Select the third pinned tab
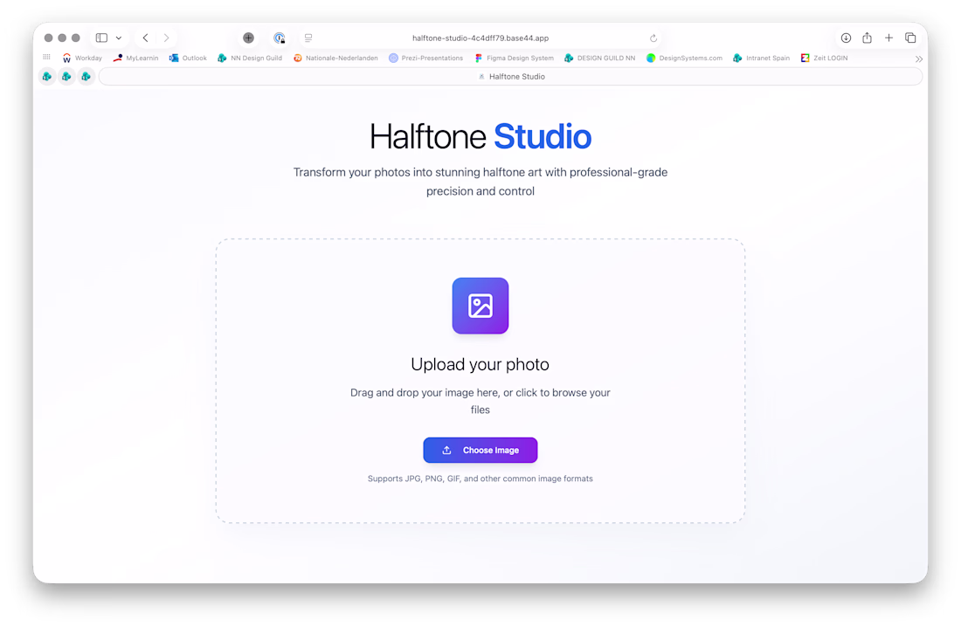Viewport: 961px width, 627px height. coord(86,77)
